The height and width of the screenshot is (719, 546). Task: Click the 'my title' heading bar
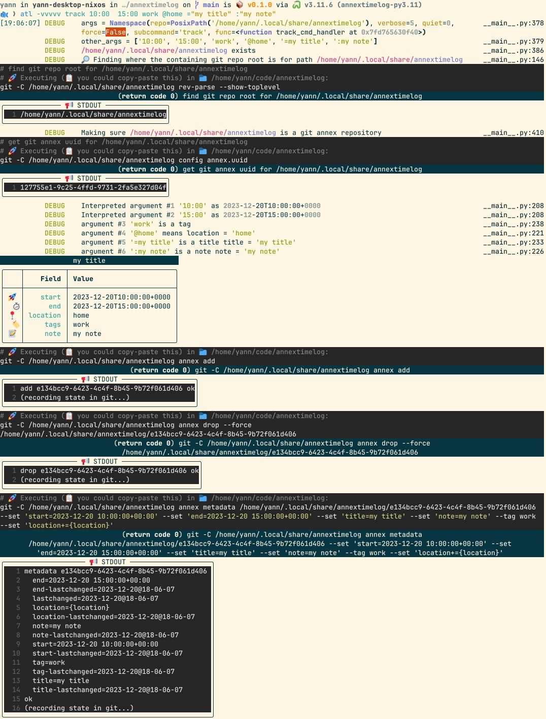coord(89,260)
